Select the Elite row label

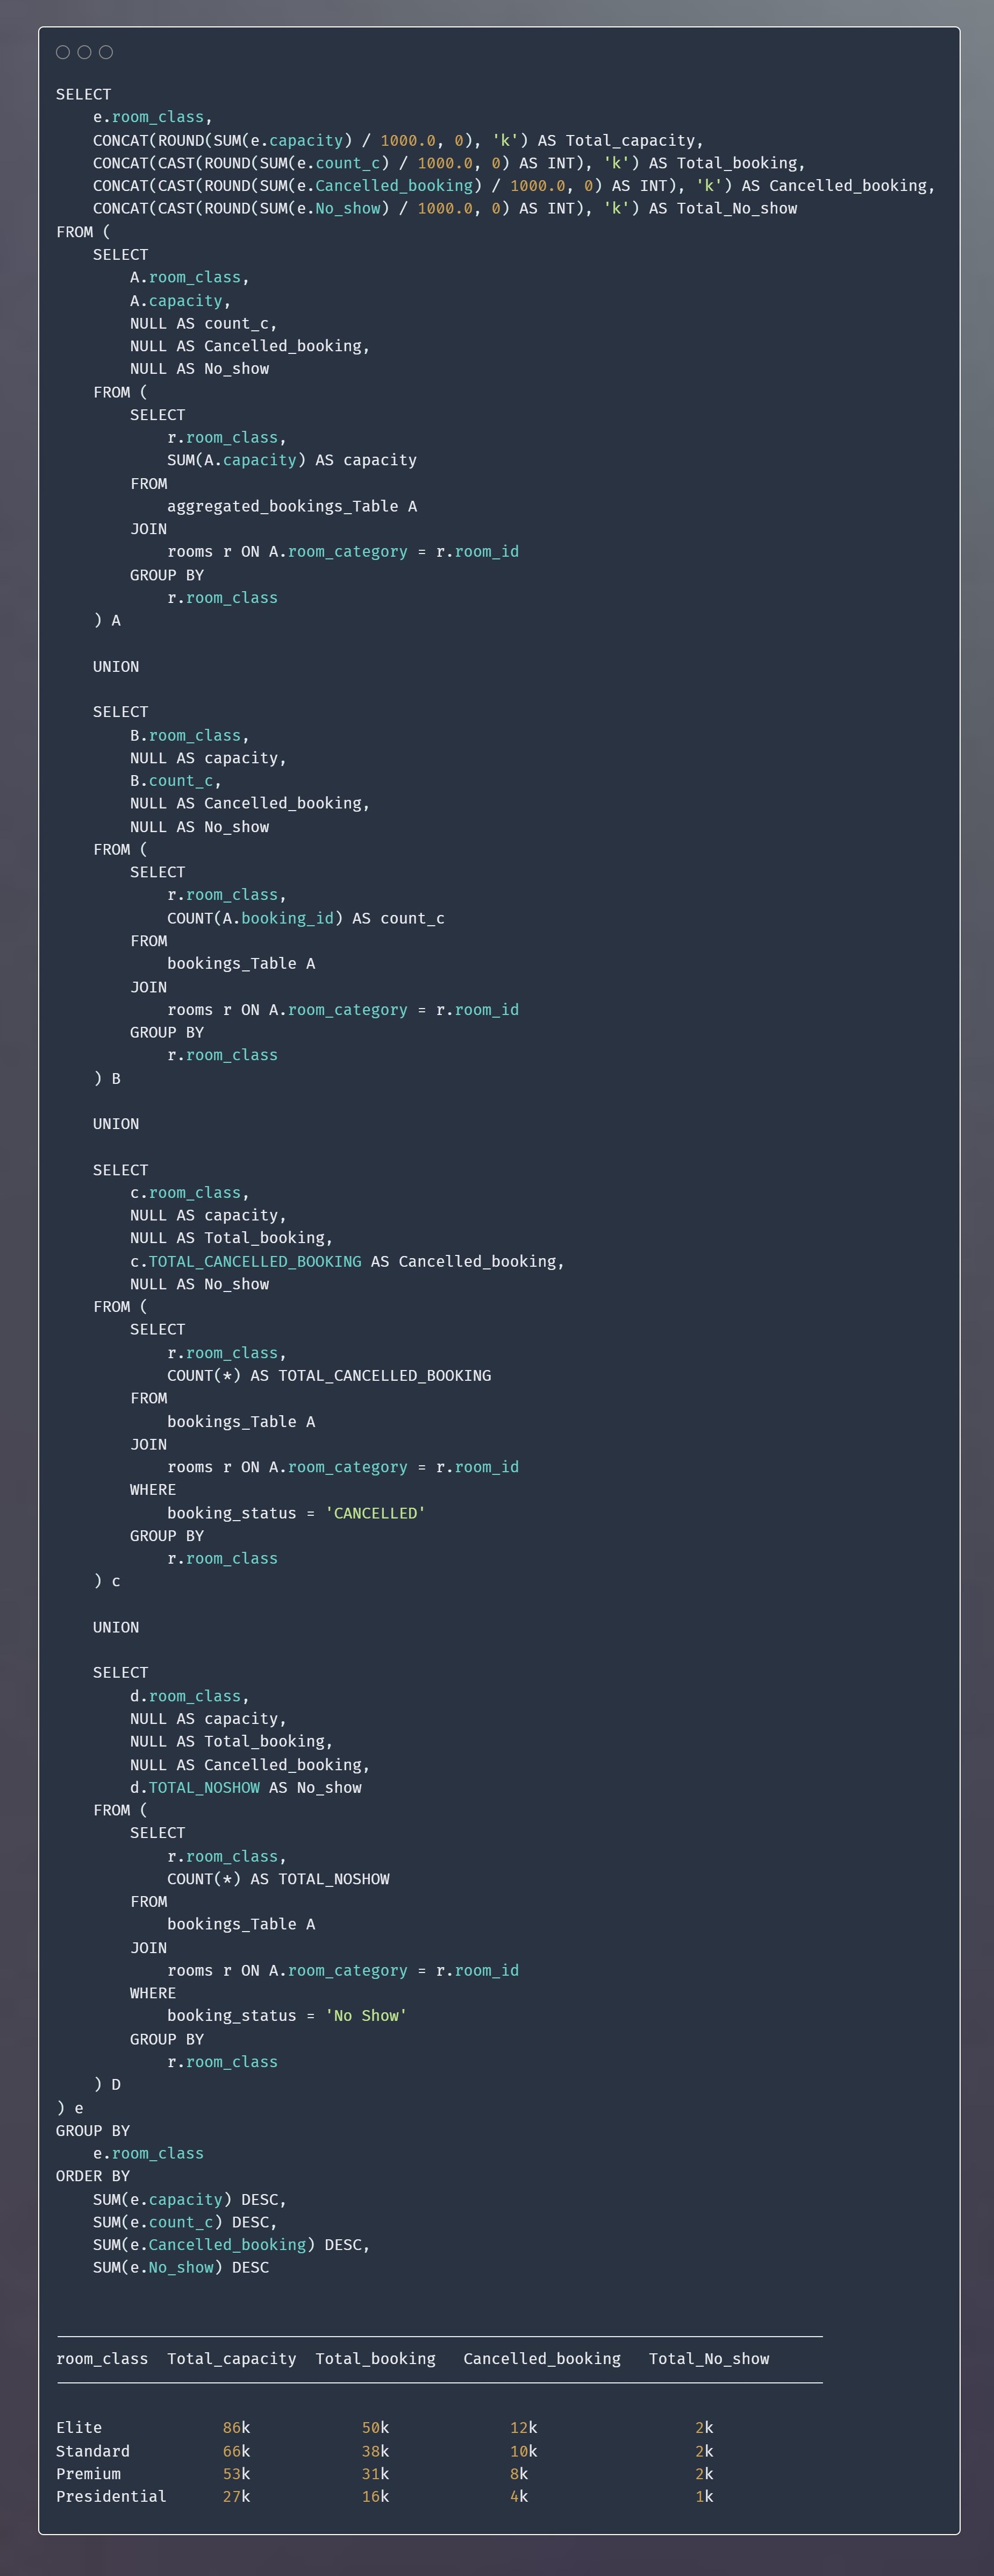coord(79,2427)
